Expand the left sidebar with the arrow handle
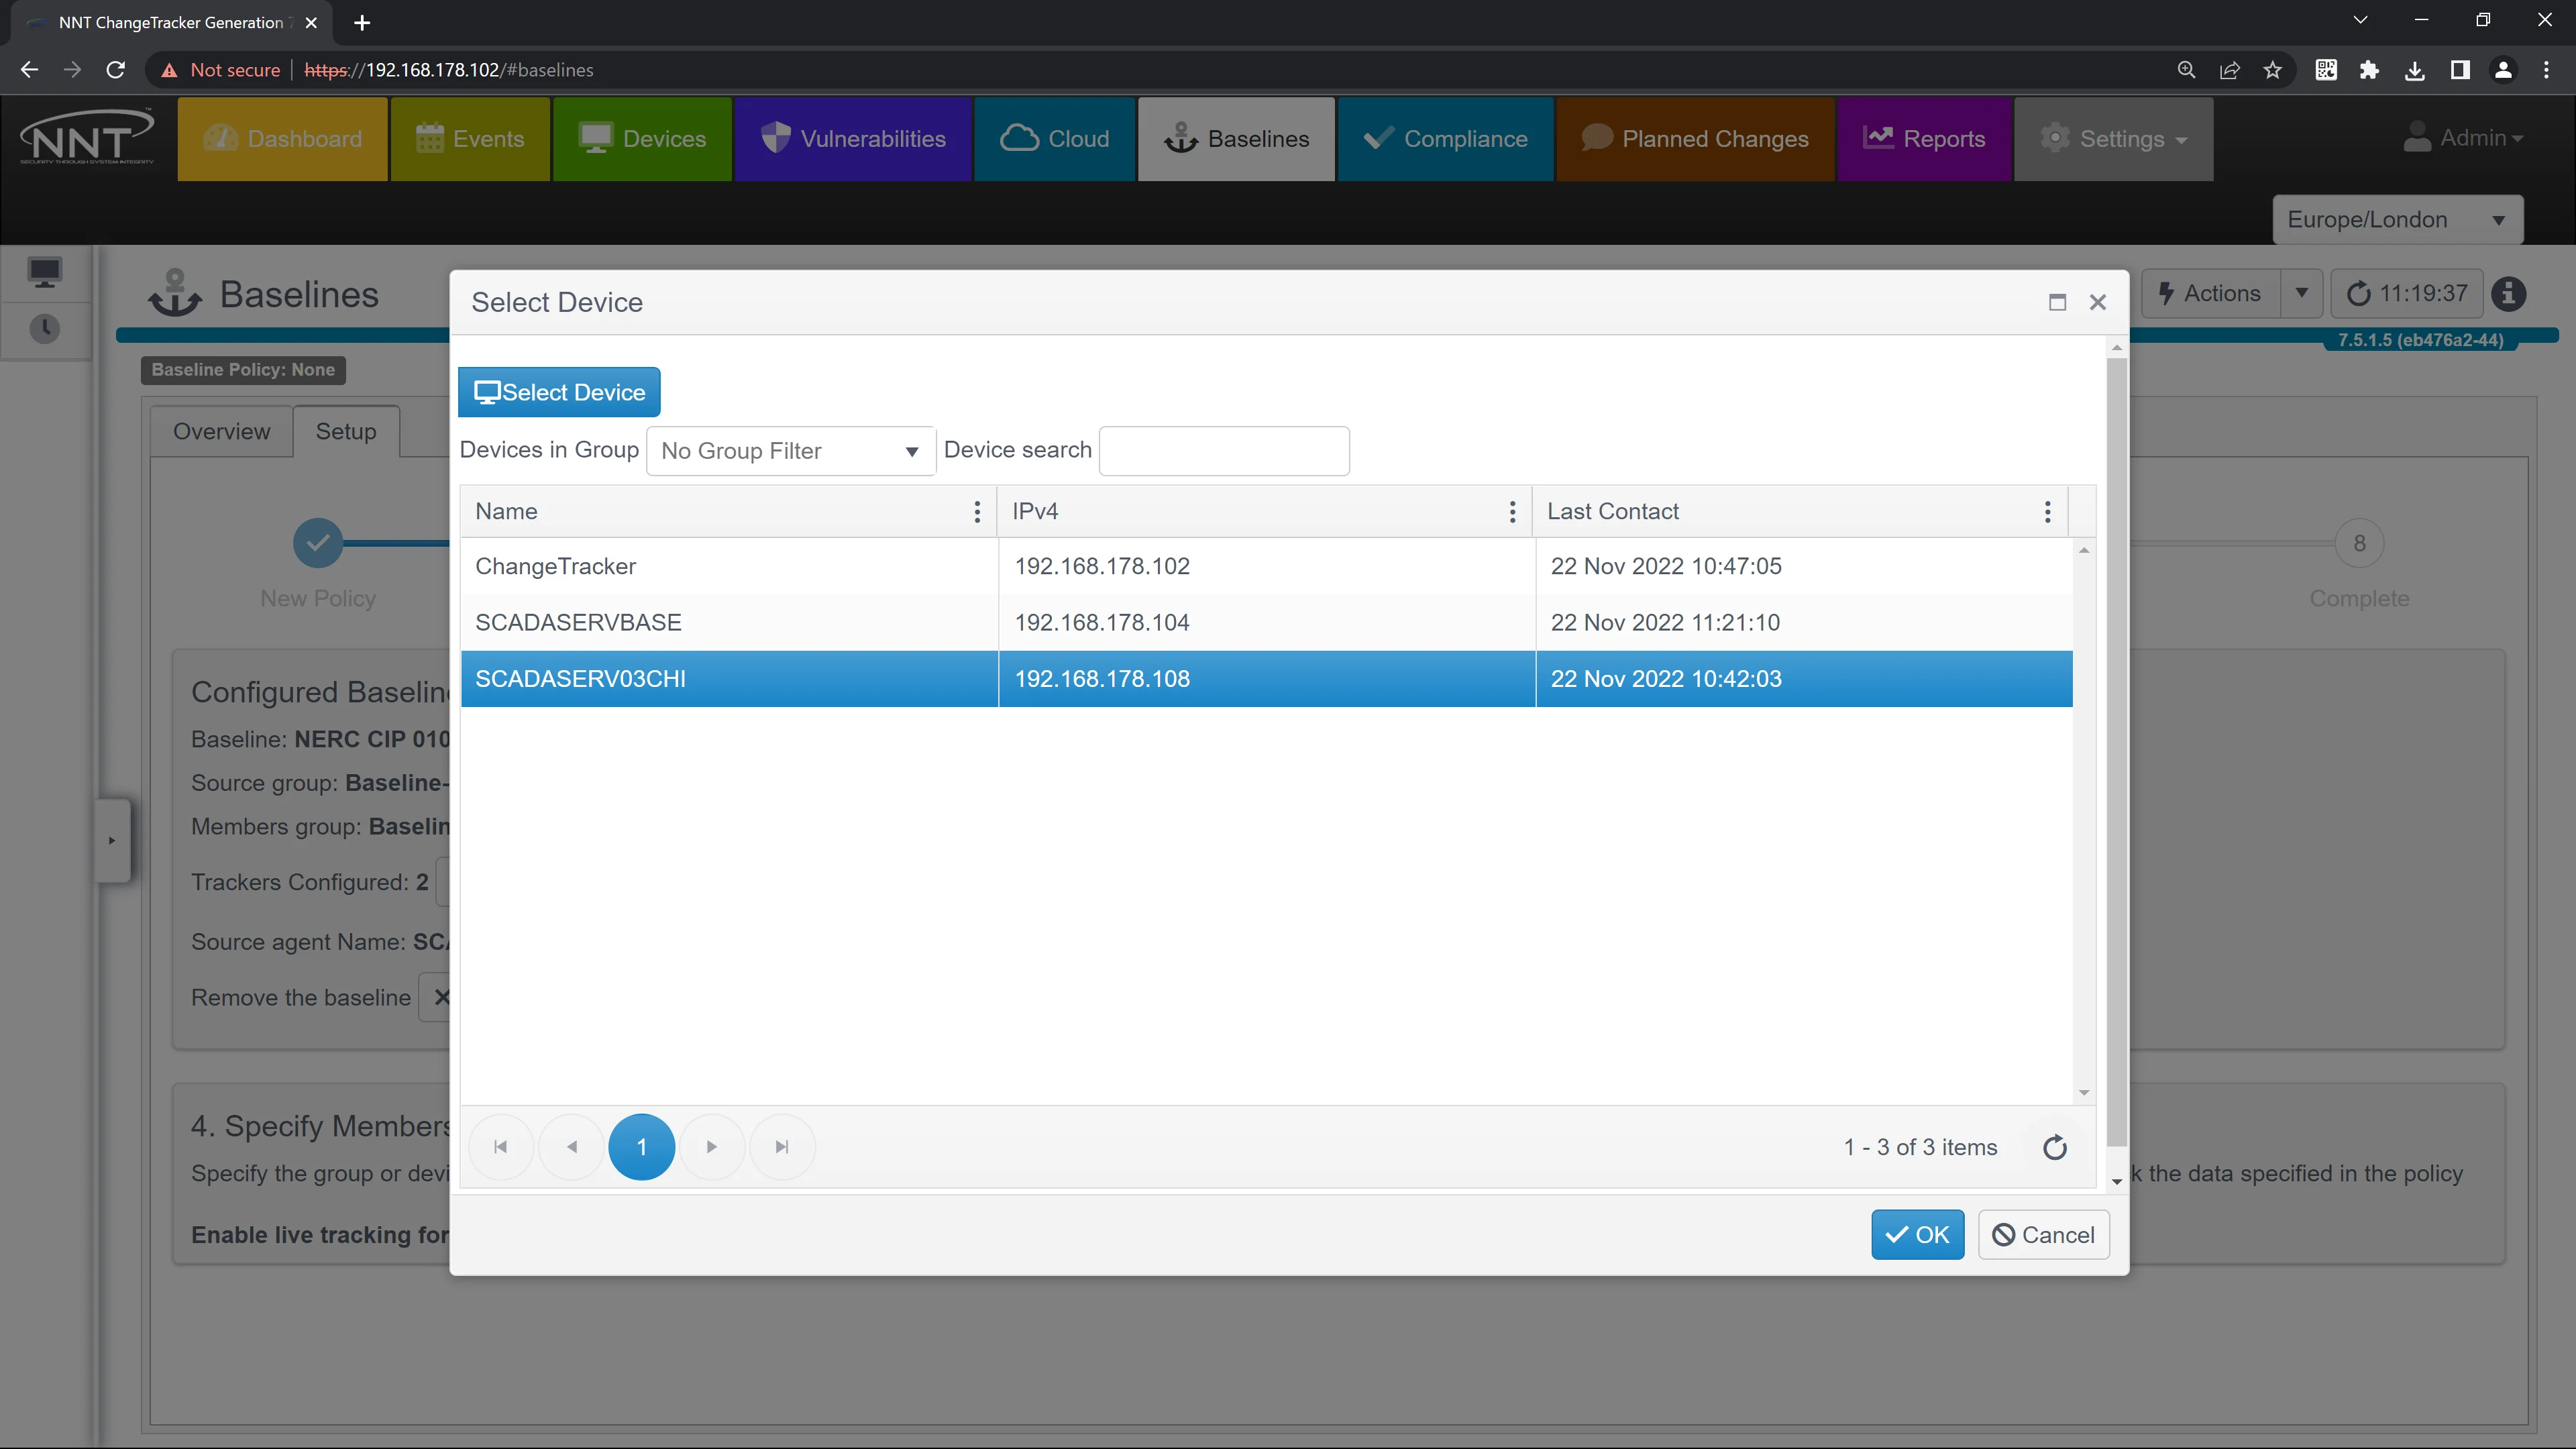Image resolution: width=2576 pixels, height=1449 pixels. point(112,840)
